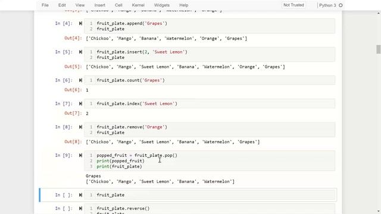Run cell In [5] with its run icon
Screen dimensions: 381x214
coord(80,52)
